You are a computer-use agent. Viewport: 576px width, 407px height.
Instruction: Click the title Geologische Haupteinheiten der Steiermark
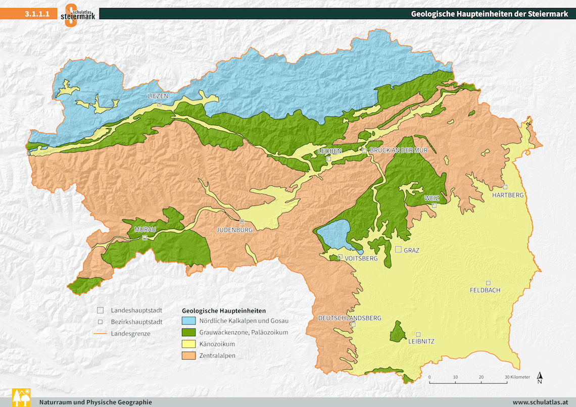click(x=489, y=14)
